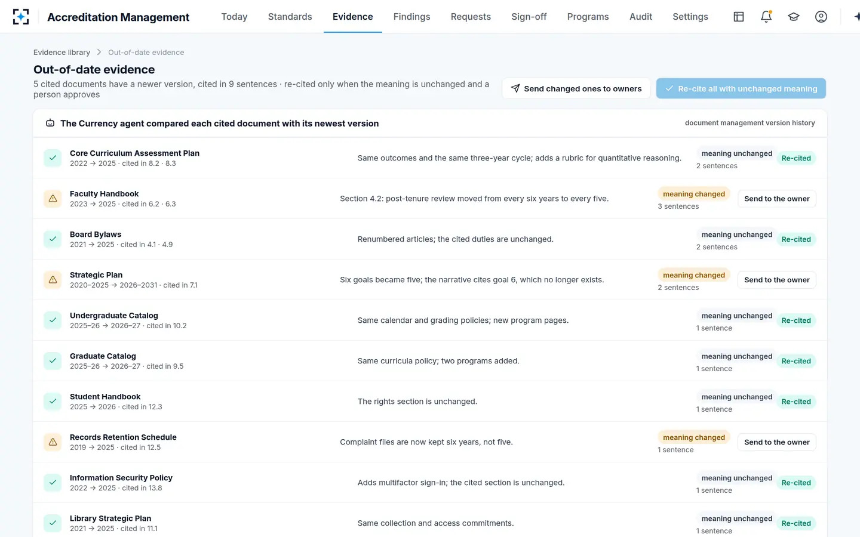Click Re-cited badge for Core Curriculum Assessment Plan
The width and height of the screenshot is (860, 537).
[x=796, y=158]
